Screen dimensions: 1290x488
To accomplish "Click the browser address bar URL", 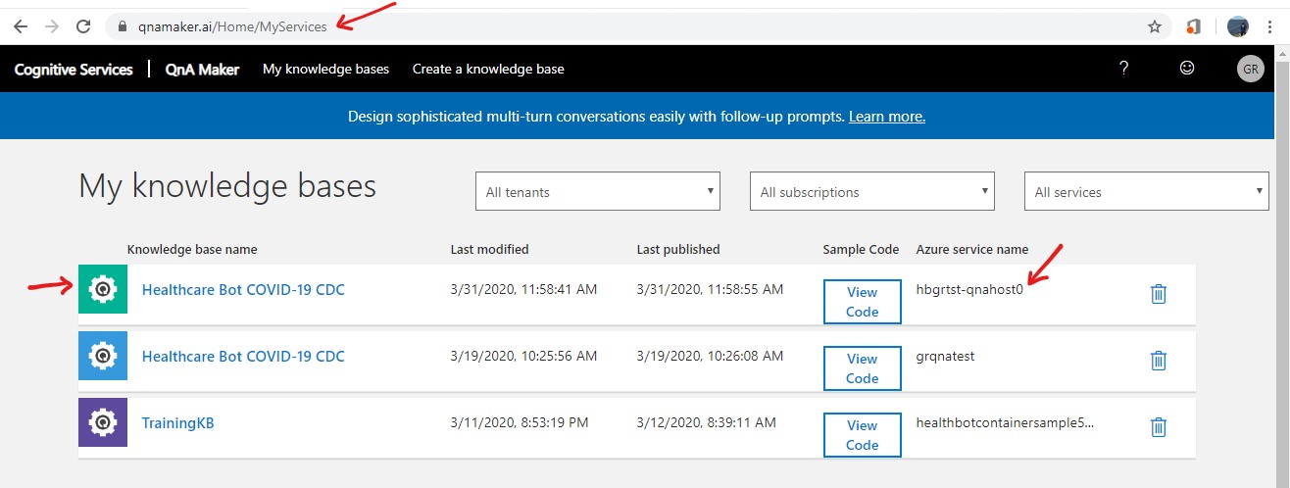I will click(x=233, y=26).
